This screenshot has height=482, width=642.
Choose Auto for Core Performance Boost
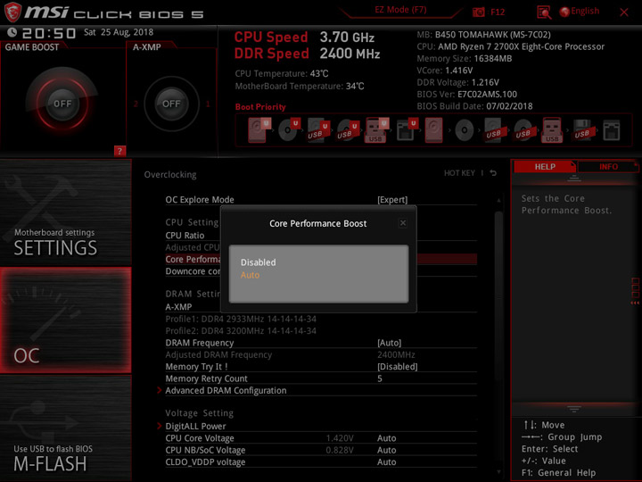tap(250, 275)
